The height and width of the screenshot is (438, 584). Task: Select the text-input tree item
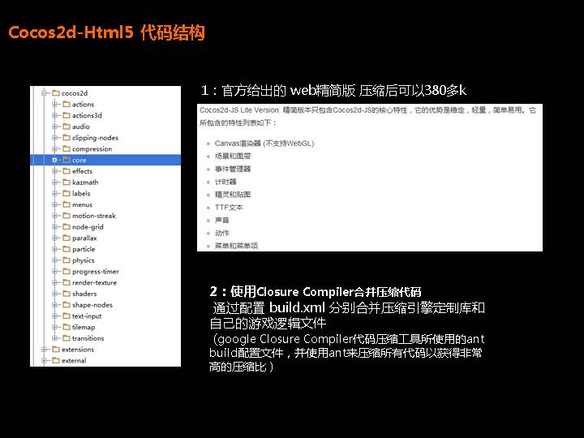coord(87,316)
